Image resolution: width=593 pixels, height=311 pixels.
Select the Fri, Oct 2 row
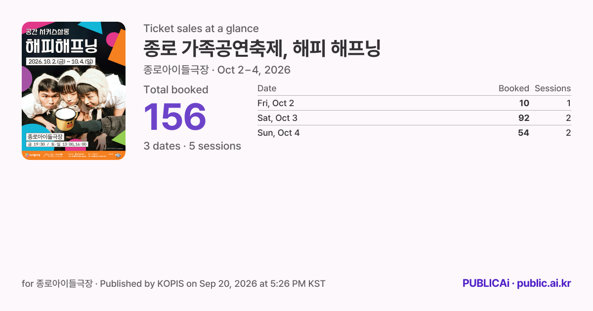click(414, 103)
